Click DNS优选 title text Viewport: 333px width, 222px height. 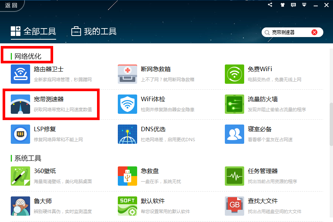pos(153,129)
